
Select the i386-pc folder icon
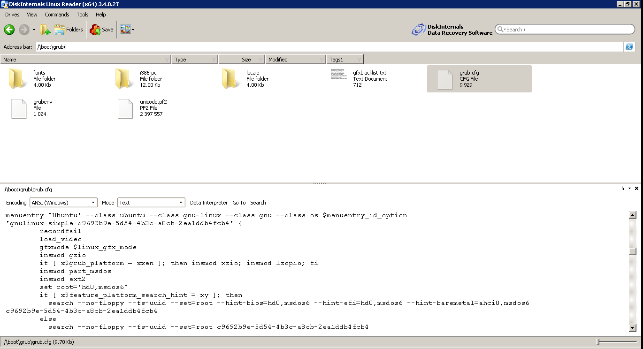125,79
